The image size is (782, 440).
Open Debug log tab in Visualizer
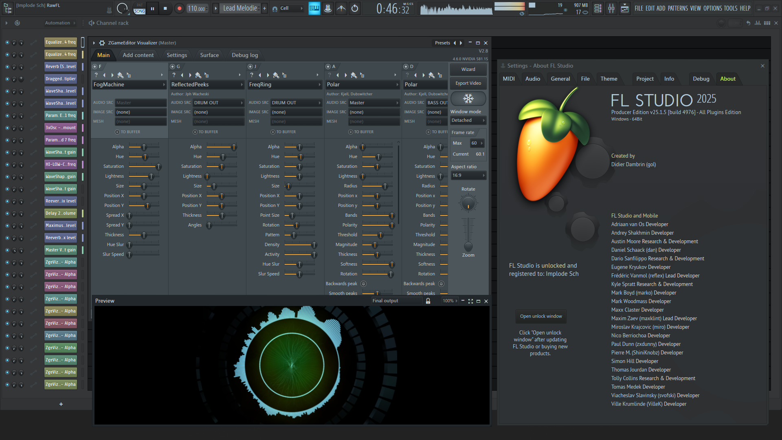(x=245, y=55)
